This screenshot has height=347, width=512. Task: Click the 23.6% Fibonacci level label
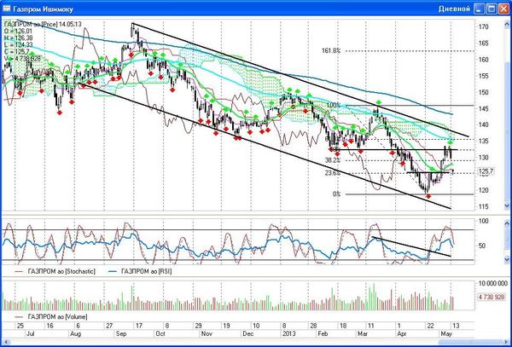333,173
